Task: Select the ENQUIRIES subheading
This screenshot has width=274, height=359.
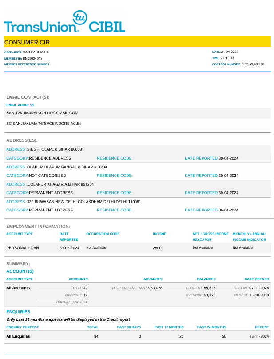Action: pos(18,312)
